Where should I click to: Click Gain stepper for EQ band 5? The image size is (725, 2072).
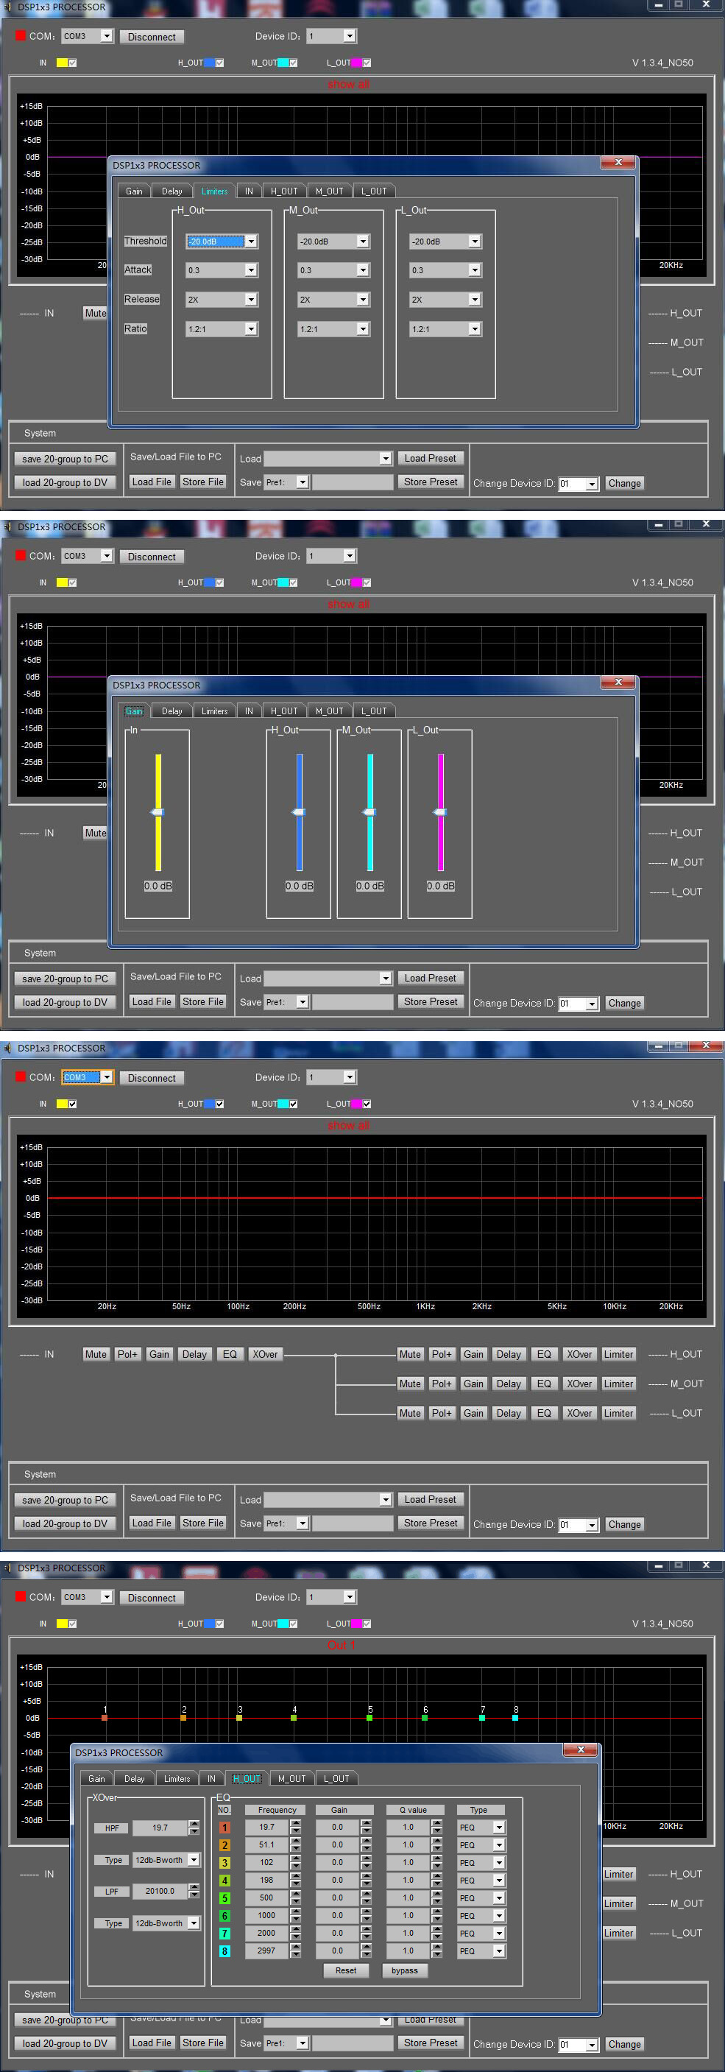pos(366,1898)
